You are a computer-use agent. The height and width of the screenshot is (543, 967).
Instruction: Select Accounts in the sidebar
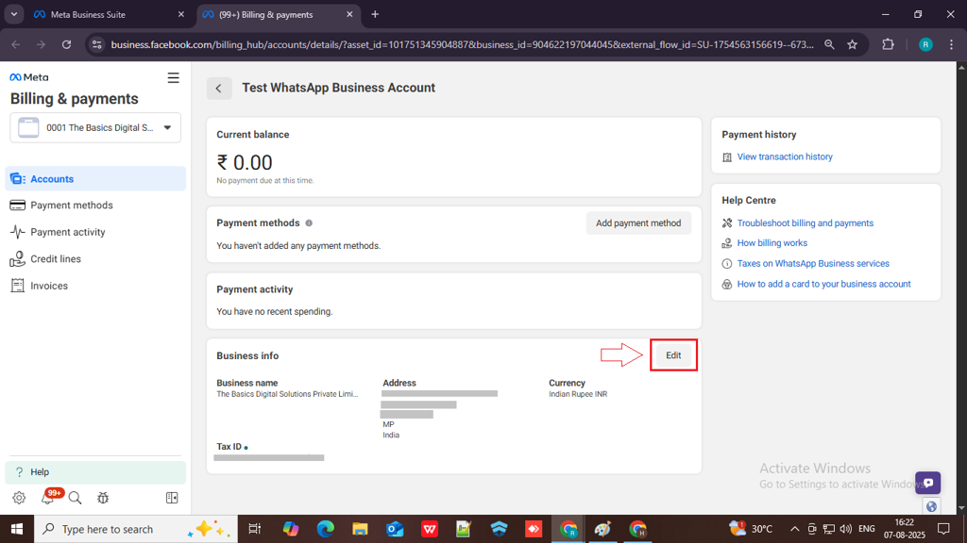pos(95,179)
